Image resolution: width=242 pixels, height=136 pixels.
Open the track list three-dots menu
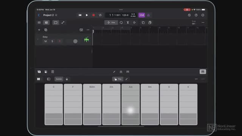click(88, 30)
